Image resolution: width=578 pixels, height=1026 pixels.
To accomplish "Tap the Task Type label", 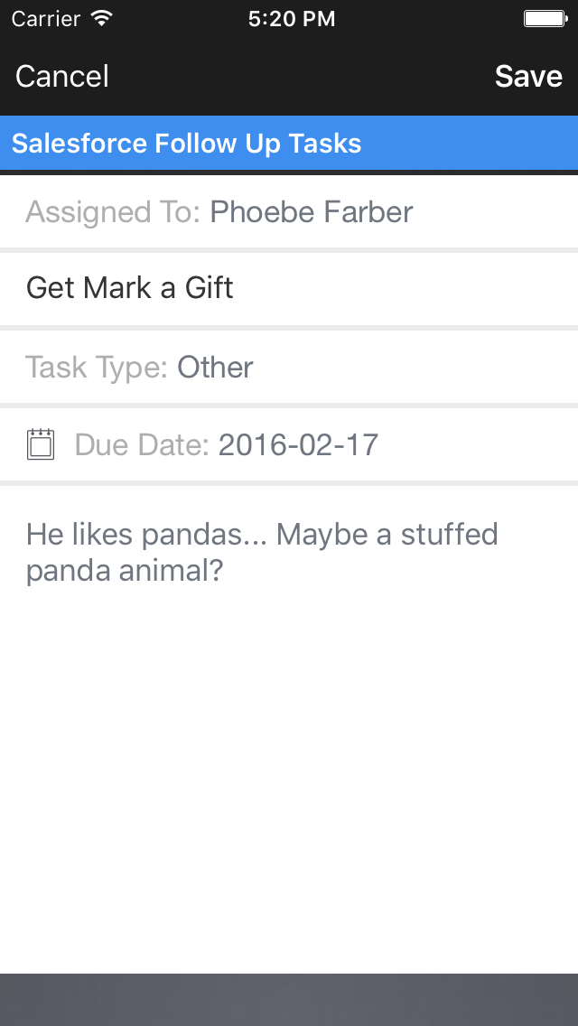I will (97, 368).
